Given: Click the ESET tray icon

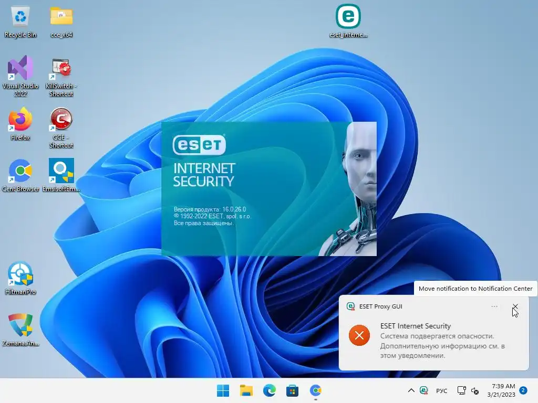Looking at the screenshot, I should click(424, 390).
